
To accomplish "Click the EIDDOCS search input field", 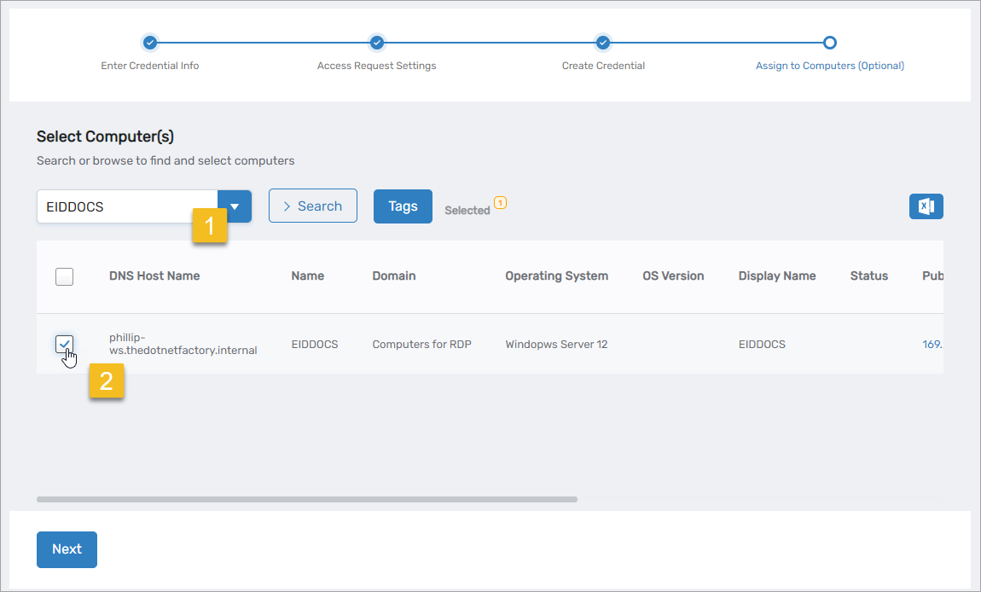I will coord(126,206).
